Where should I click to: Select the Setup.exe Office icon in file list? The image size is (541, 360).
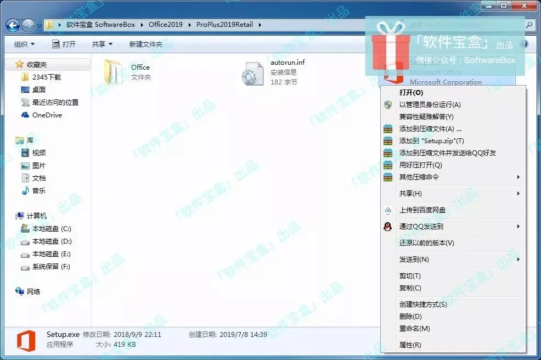pos(393,72)
